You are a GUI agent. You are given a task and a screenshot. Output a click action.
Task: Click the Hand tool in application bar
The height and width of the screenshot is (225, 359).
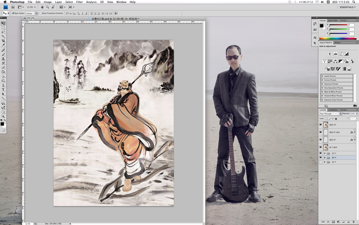click(42, 7)
